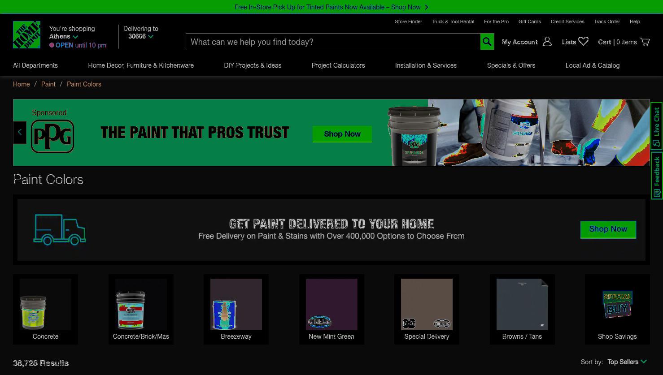Click Track Order link
Viewport: 663px width, 375px height.
tap(607, 22)
